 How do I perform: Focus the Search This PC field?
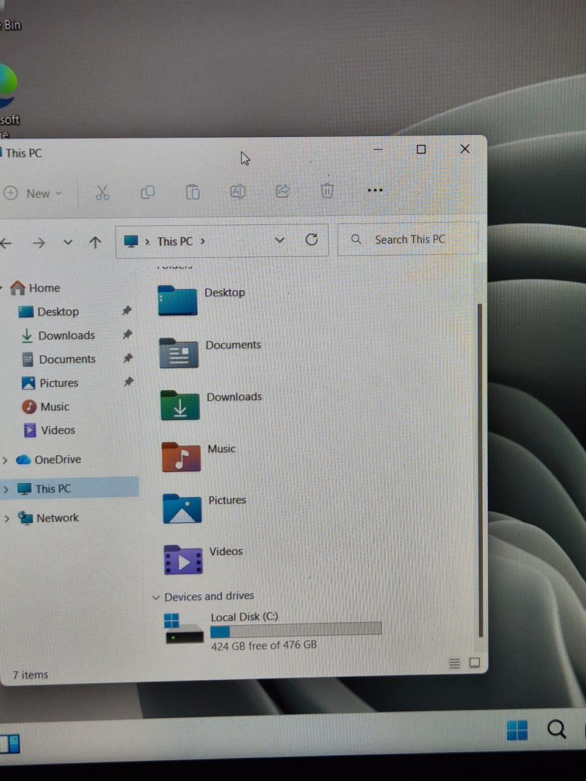tap(408, 239)
